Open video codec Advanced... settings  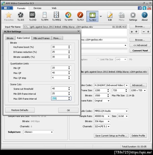coord(138,85)
